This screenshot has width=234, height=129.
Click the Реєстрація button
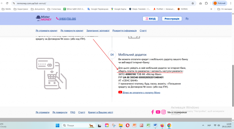172,19
